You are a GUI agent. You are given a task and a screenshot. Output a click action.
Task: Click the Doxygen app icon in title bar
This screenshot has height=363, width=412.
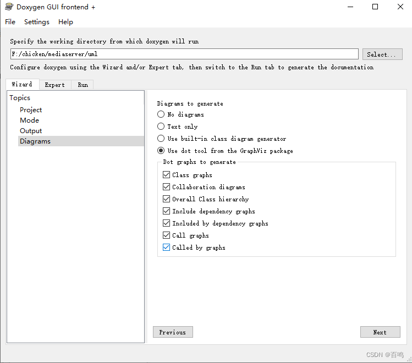[x=9, y=7]
